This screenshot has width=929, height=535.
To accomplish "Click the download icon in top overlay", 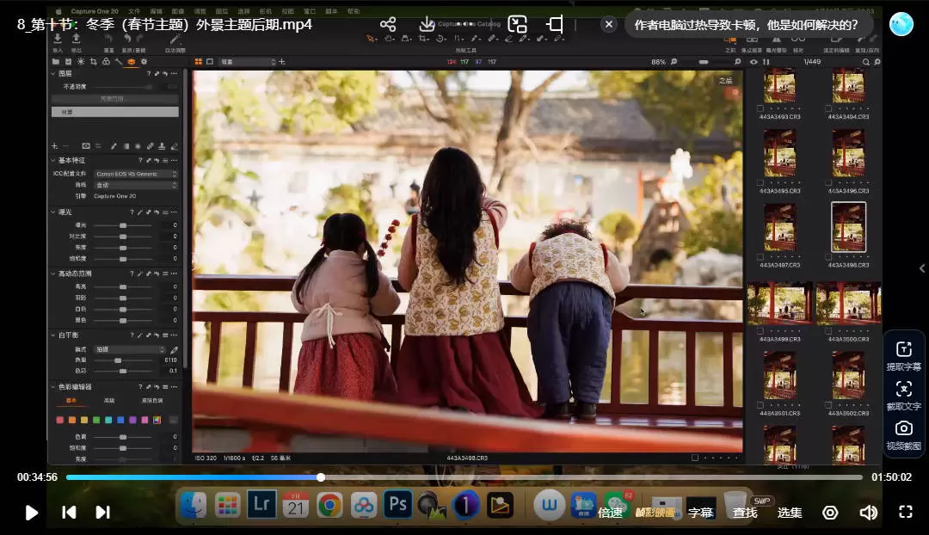I will (428, 24).
